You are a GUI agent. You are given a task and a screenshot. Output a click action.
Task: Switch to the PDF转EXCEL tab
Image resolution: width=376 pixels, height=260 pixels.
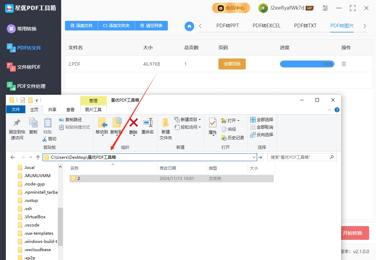(266, 26)
